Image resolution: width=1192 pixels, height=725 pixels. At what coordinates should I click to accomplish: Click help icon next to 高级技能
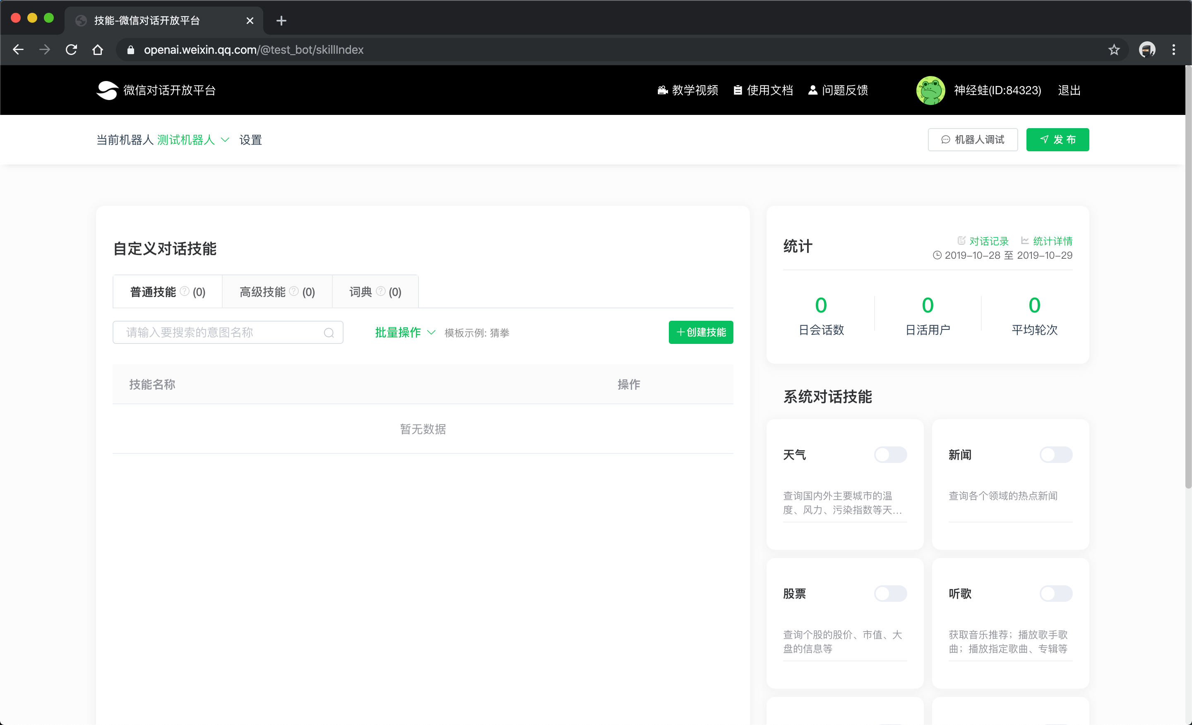[293, 291]
